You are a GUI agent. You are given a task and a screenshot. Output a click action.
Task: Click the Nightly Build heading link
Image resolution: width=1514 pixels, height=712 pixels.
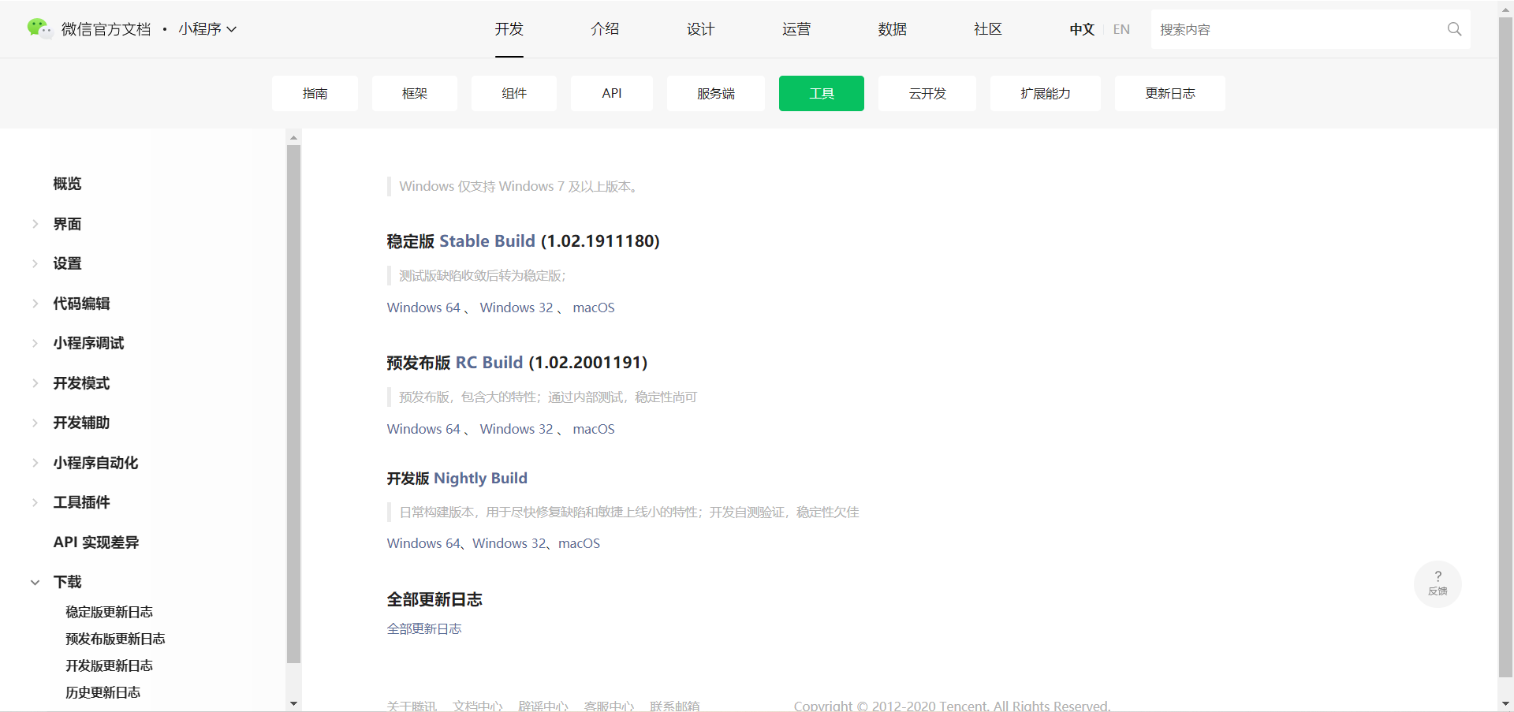pyautogui.click(x=480, y=478)
